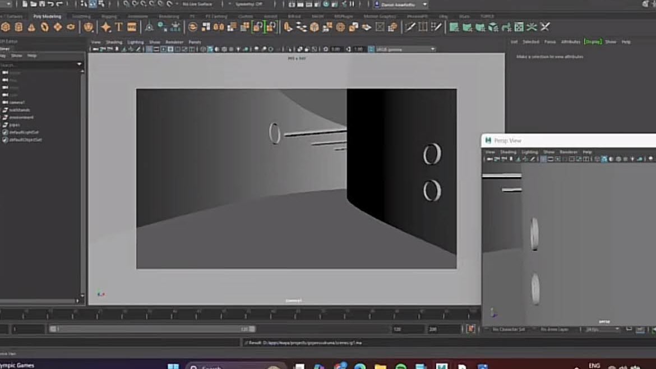The image size is (656, 369).
Task: Open the Symmetry: Off dropdown
Action: (x=249, y=4)
